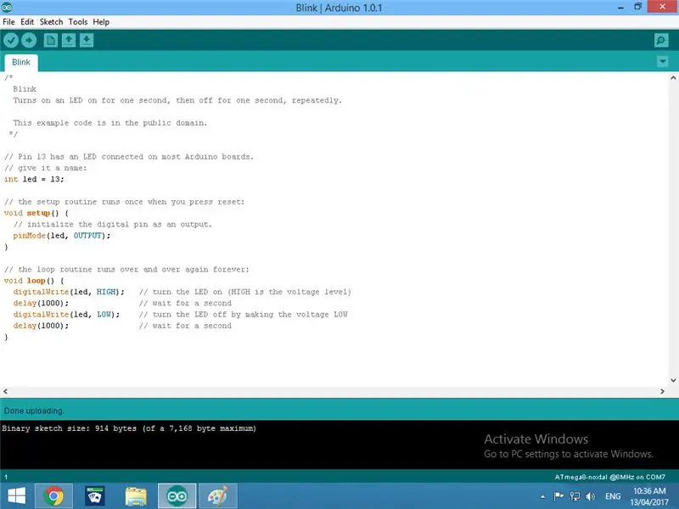The image size is (679, 509).
Task: Click the Windows Start button
Action: 16,496
